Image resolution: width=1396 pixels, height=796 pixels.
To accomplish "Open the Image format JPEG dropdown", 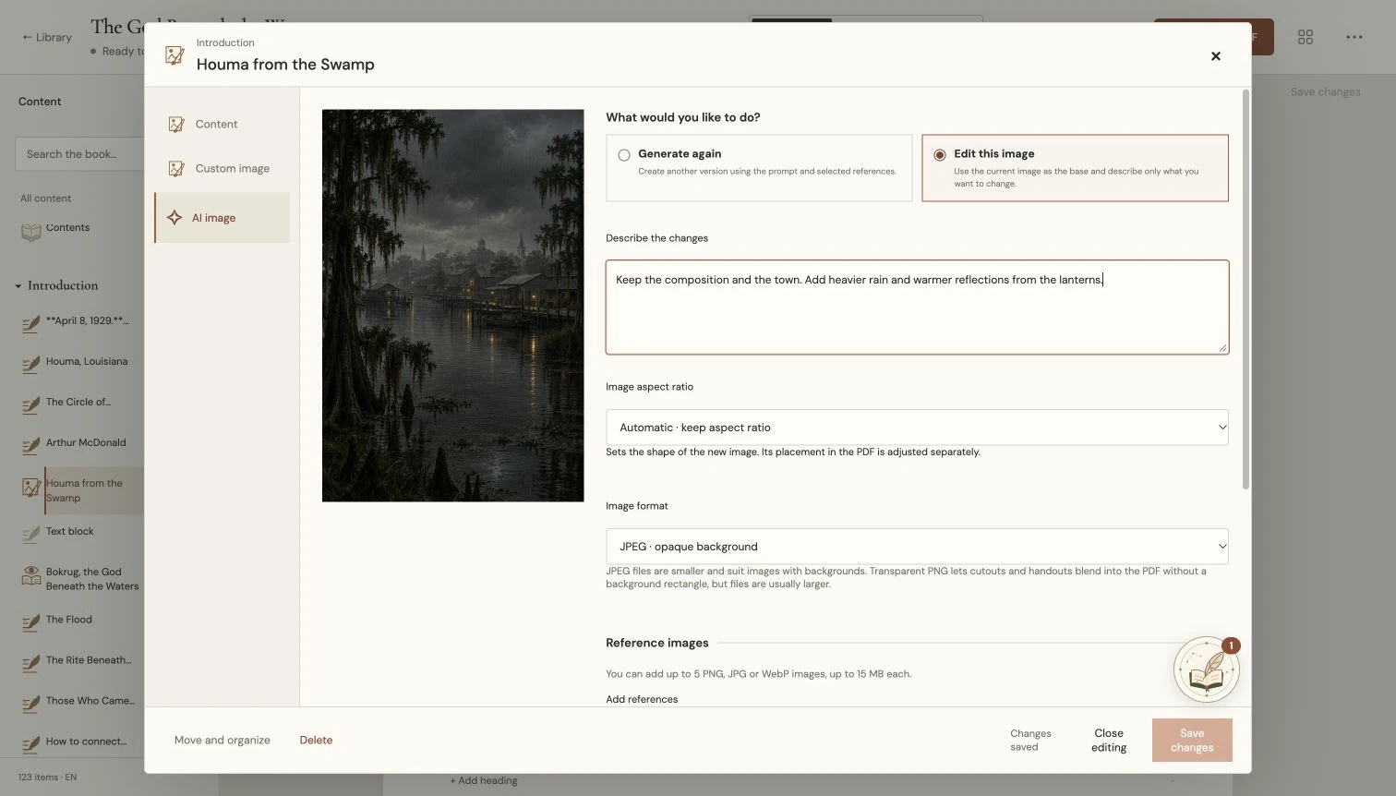I will (917, 547).
